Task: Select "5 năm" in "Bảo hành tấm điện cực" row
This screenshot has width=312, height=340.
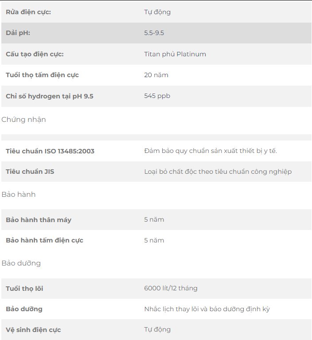Action: [154, 240]
